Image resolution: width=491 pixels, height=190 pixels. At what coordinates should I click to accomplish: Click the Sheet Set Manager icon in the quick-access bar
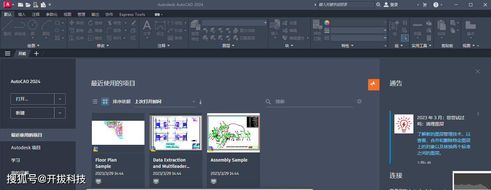(43, 5)
